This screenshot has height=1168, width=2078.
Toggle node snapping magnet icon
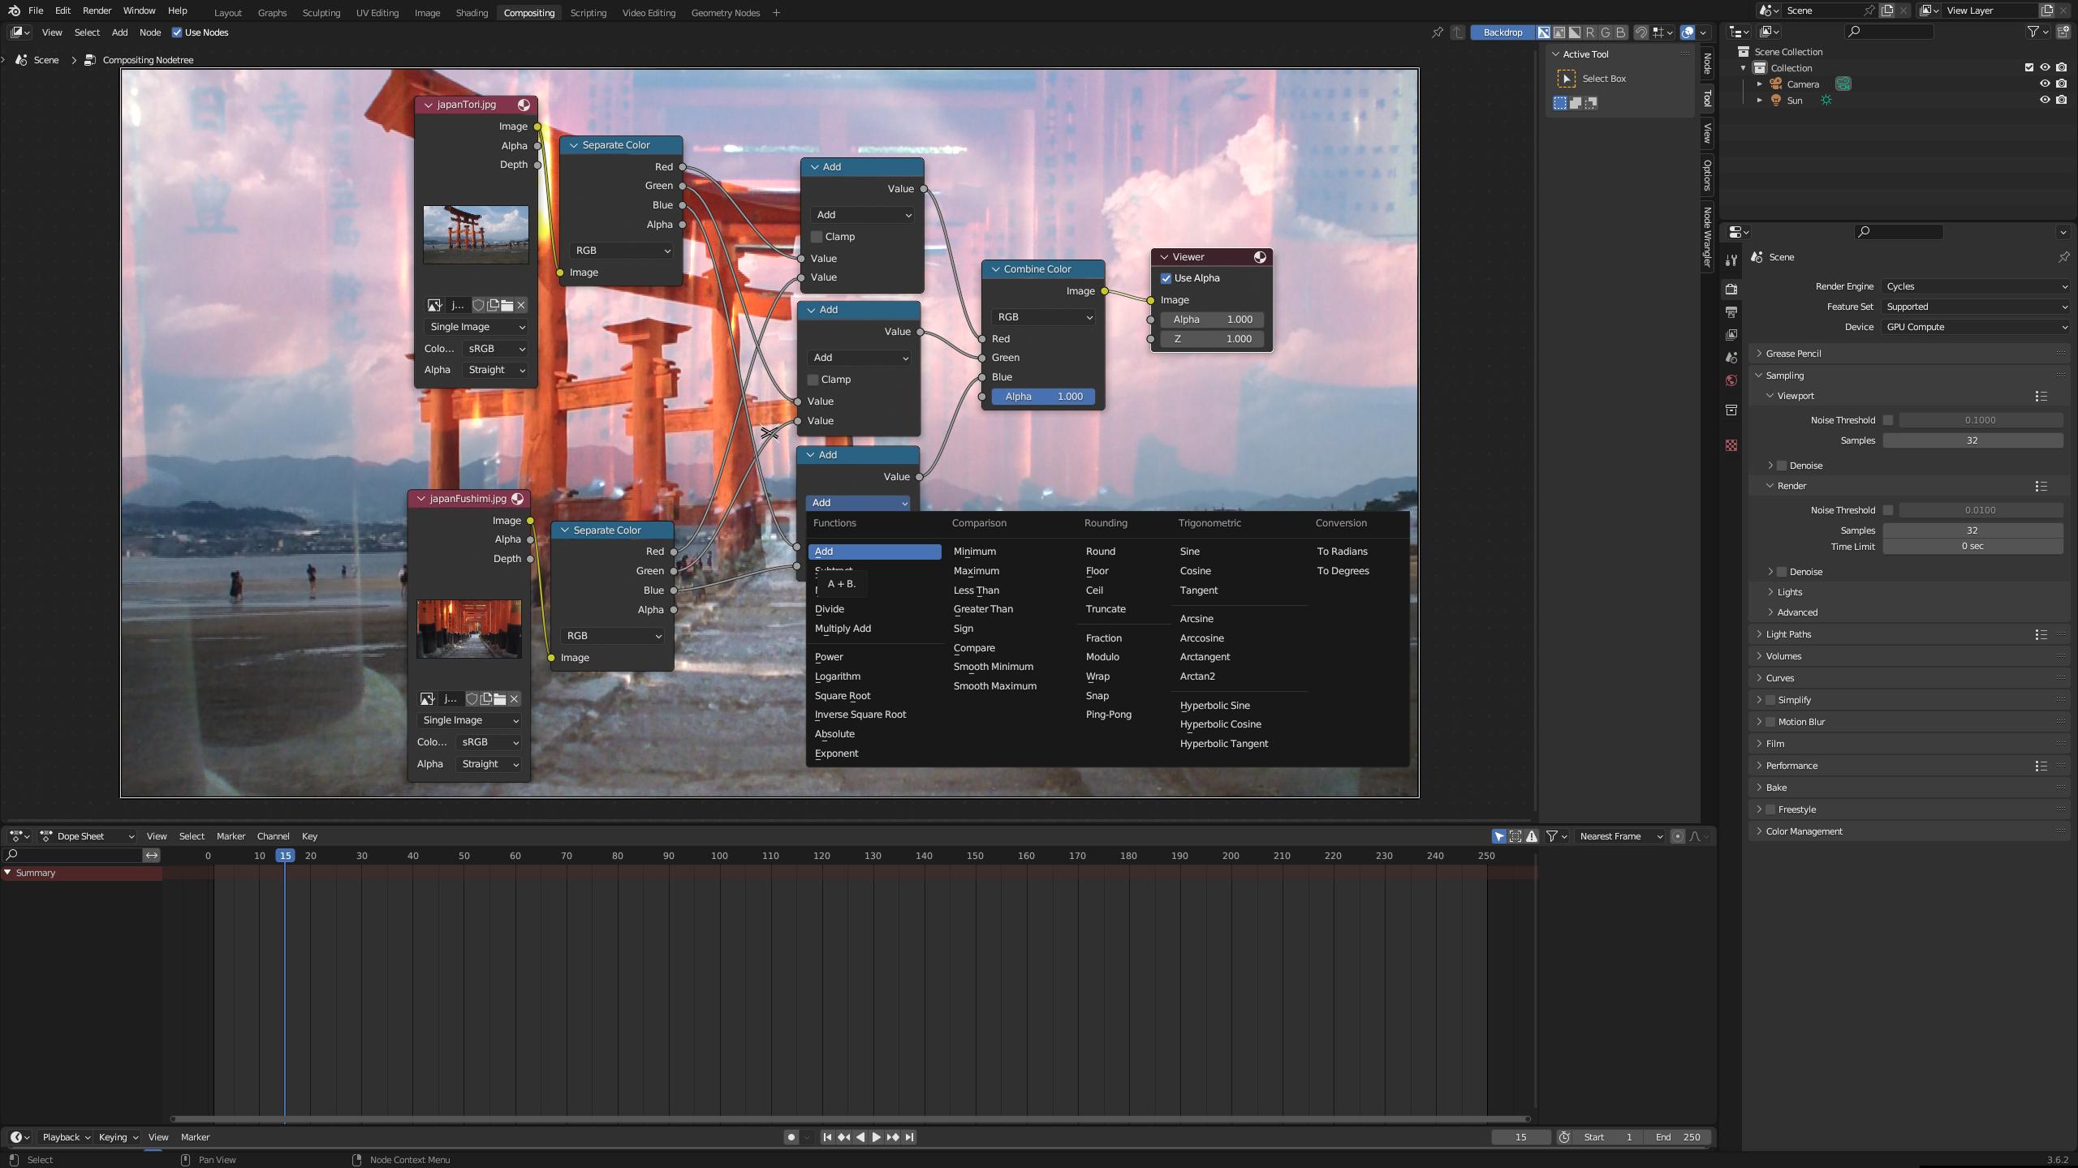point(1640,32)
